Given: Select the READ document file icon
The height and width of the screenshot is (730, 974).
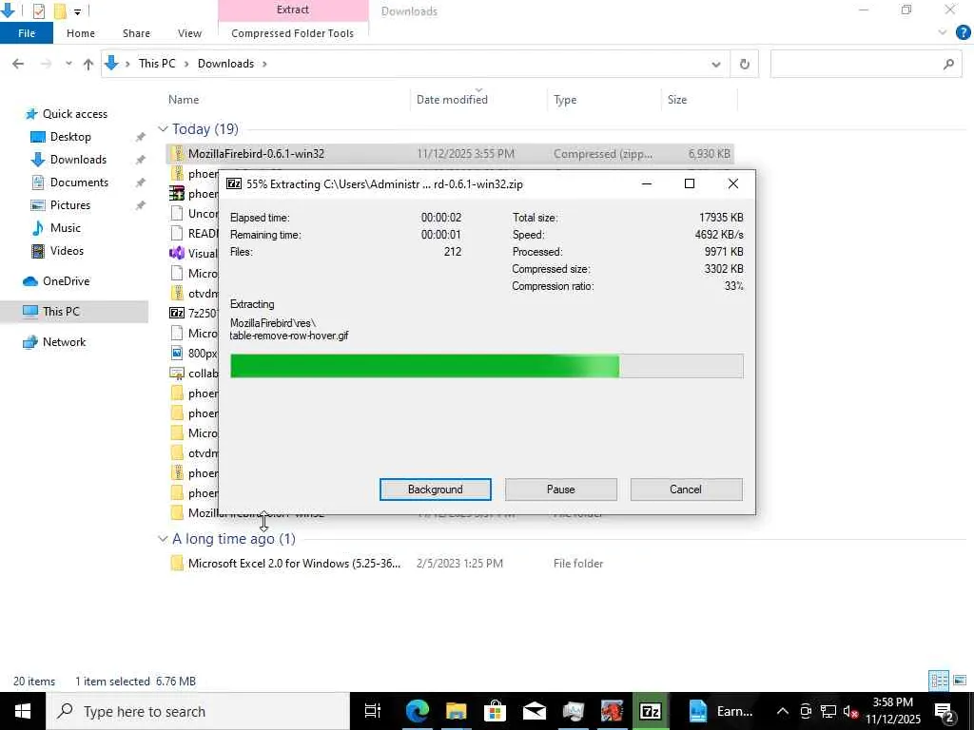Looking at the screenshot, I should tap(177, 234).
